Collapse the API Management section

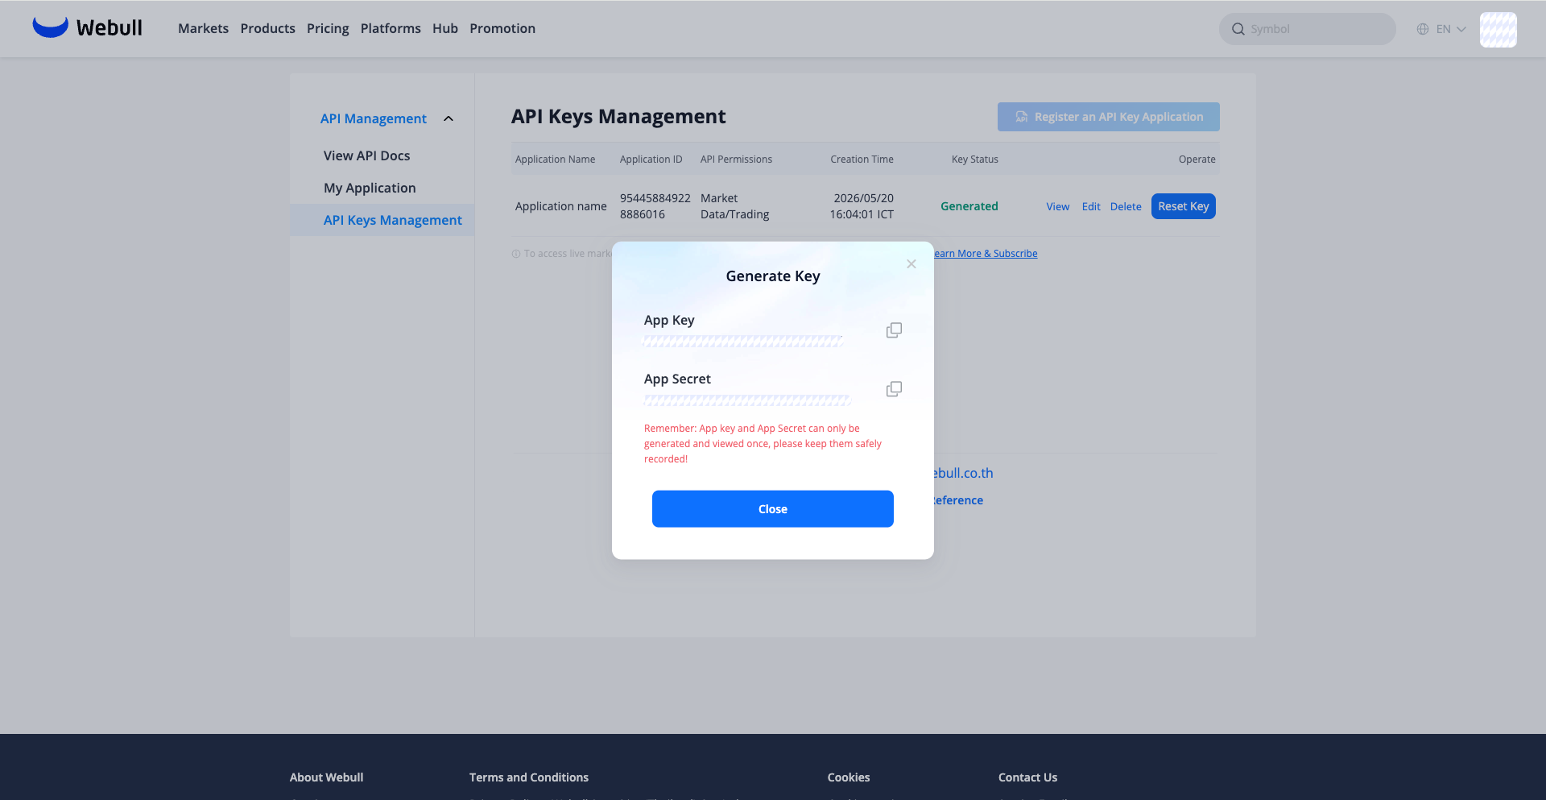(x=449, y=118)
